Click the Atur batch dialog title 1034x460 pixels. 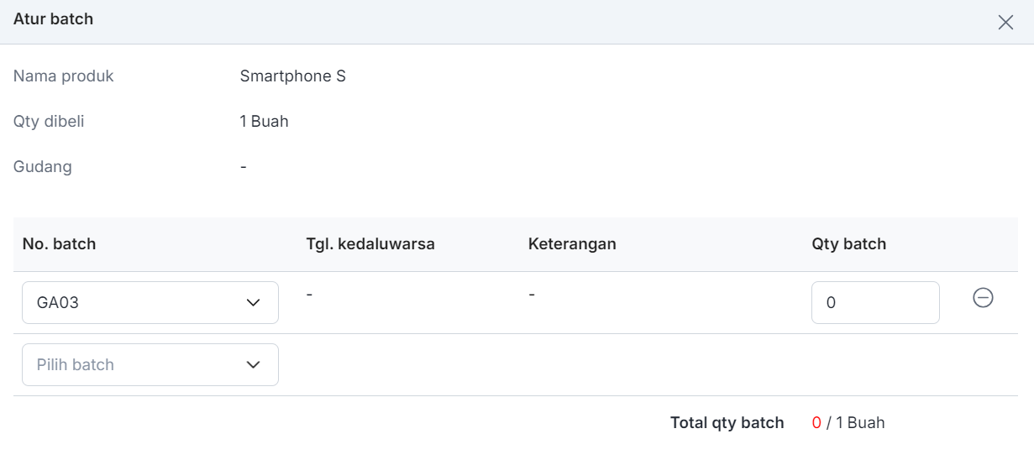[53, 18]
